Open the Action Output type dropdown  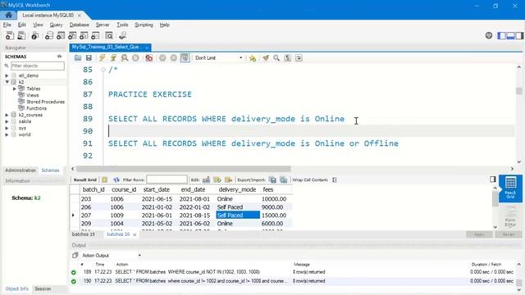111,256
